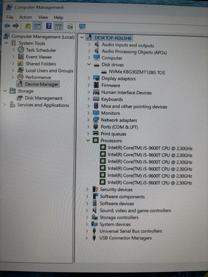
Task: Expand Sound, video and game controllers
Action: 87,210
